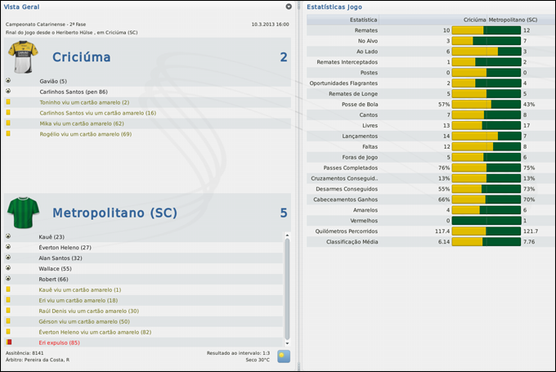Open Mika viu um cartão amarelo event
The height and width of the screenshot is (372, 556).
[82, 123]
